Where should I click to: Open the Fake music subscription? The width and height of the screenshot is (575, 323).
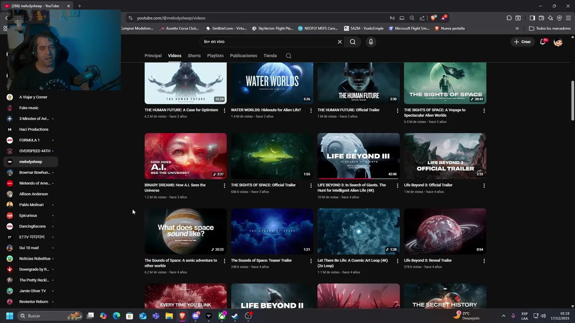click(x=31, y=108)
